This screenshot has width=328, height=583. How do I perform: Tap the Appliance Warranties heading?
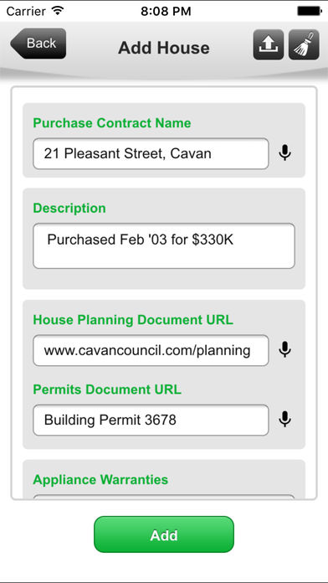point(100,480)
